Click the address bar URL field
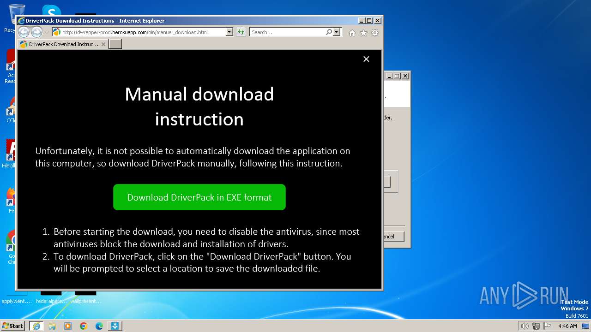 coord(143,32)
